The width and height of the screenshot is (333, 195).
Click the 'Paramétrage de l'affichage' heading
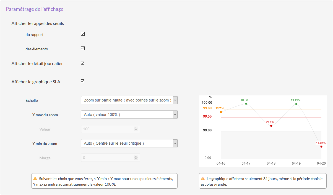click(x=35, y=9)
